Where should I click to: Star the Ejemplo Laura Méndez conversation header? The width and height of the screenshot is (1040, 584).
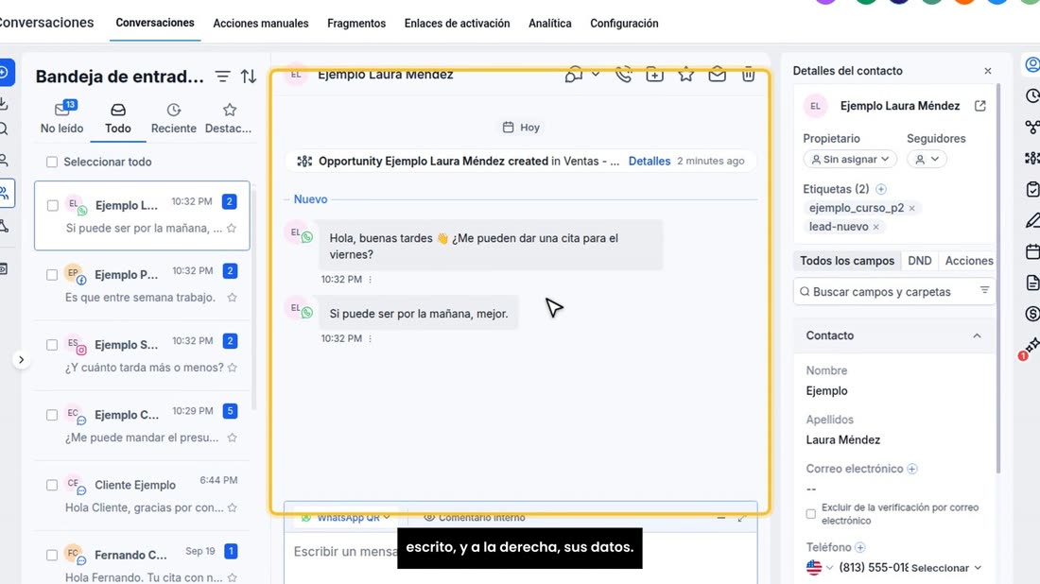click(x=685, y=75)
